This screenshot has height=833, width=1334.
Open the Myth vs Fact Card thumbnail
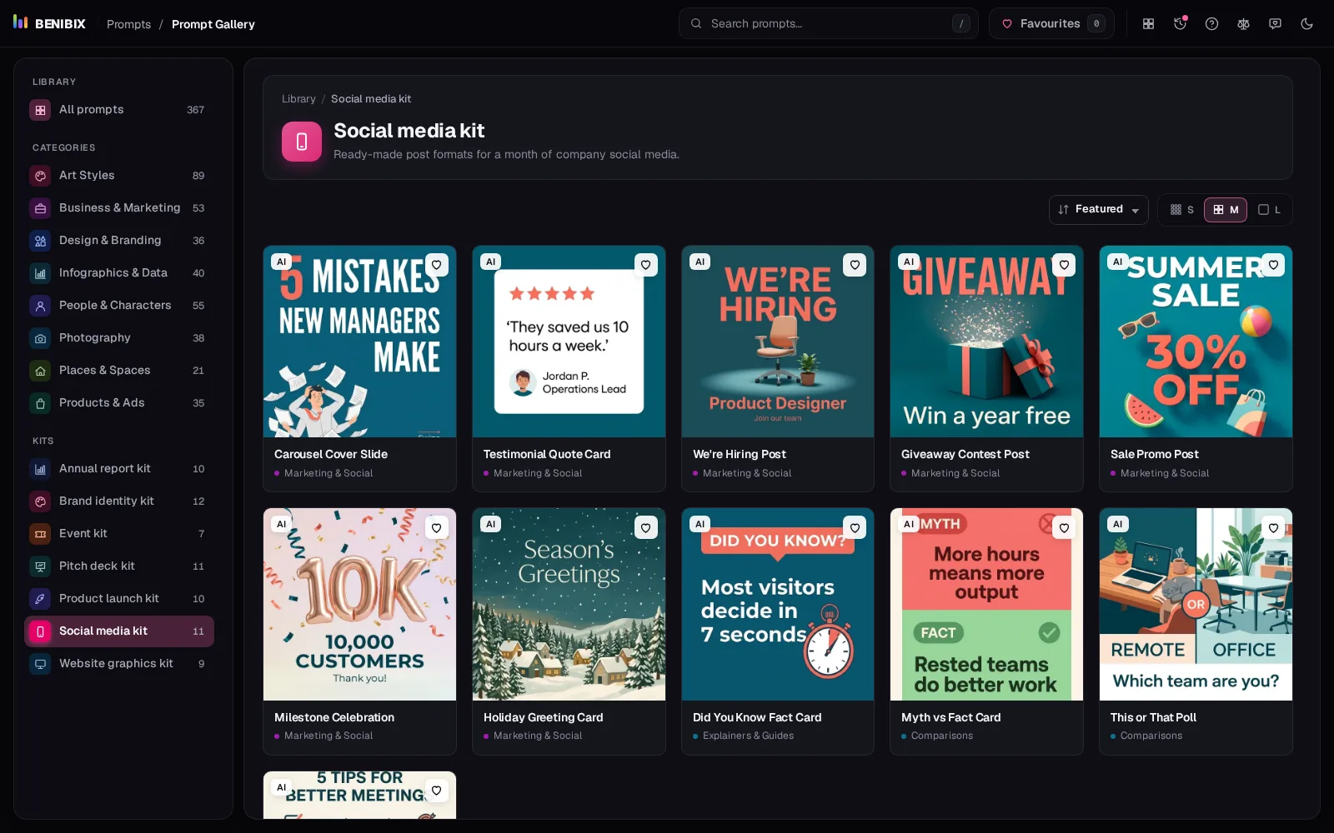(986, 605)
